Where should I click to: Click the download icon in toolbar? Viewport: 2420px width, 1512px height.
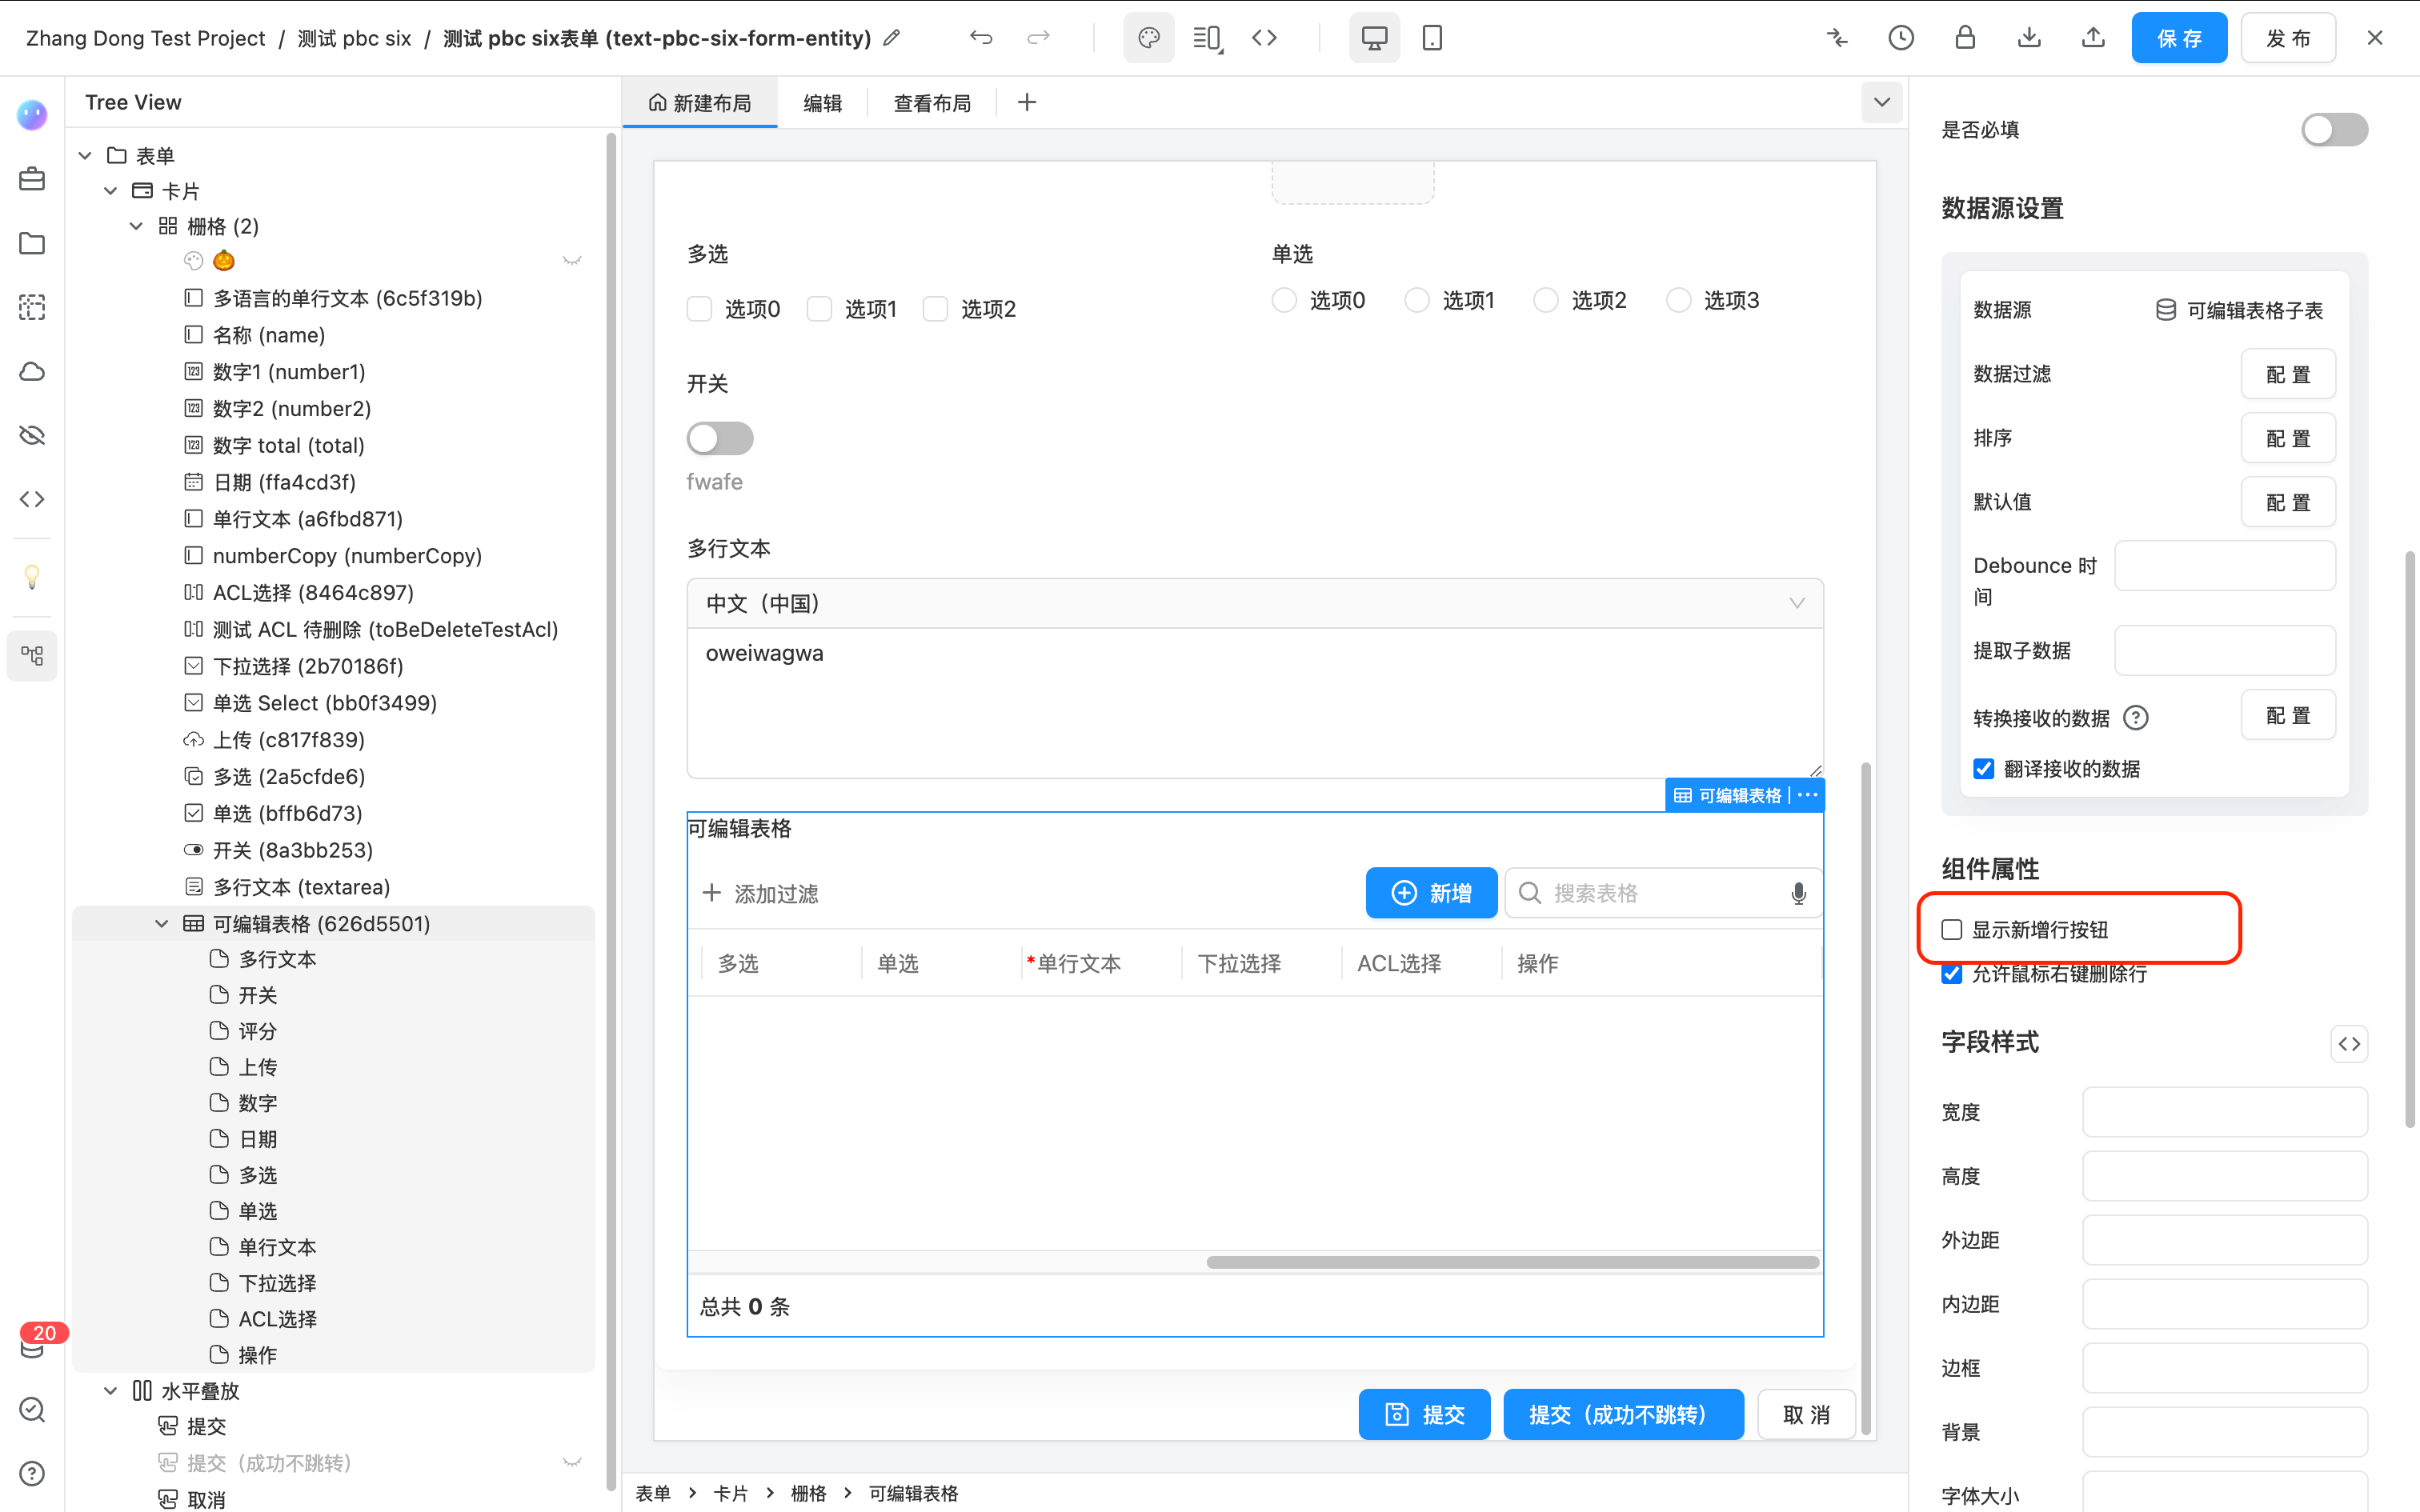coord(2029,38)
